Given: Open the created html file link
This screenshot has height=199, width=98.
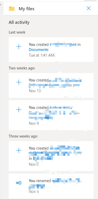Looking at the screenshot, I should tap(63, 45).
